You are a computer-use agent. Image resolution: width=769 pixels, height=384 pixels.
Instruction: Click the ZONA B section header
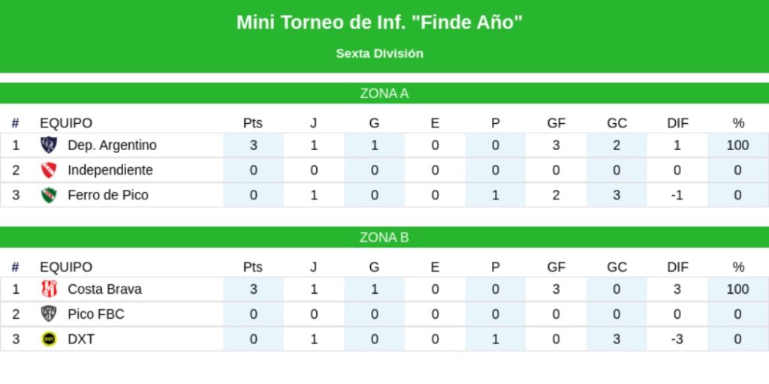[x=384, y=238]
